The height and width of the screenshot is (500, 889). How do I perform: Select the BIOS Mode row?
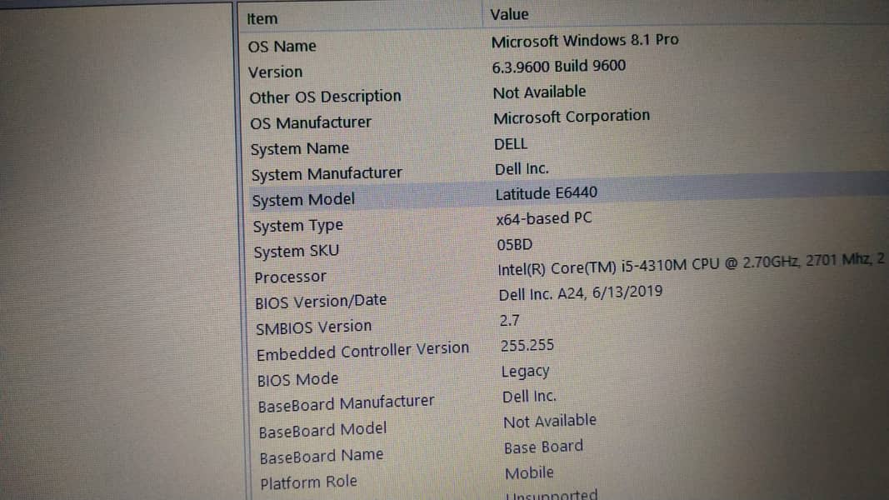tap(297, 379)
